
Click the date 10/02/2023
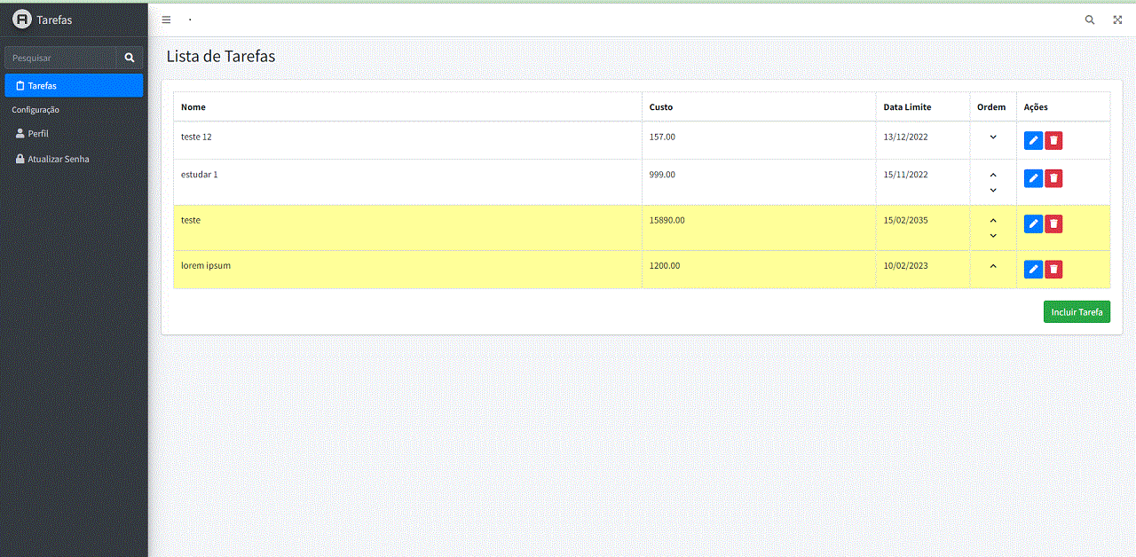[905, 265]
